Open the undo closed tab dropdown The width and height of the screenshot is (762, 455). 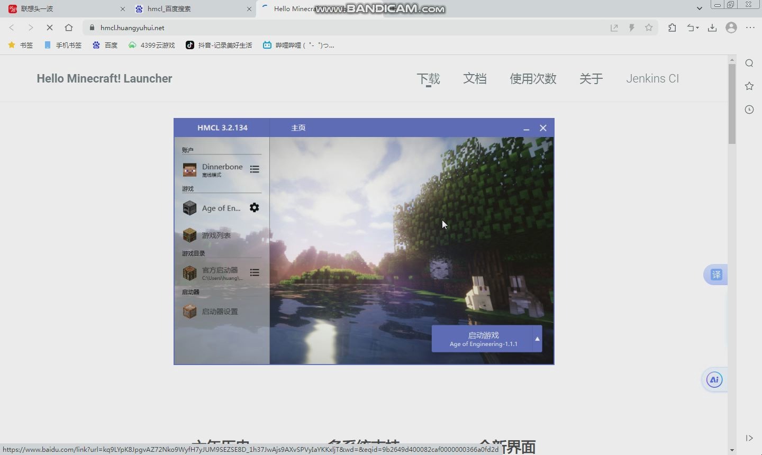[693, 28]
